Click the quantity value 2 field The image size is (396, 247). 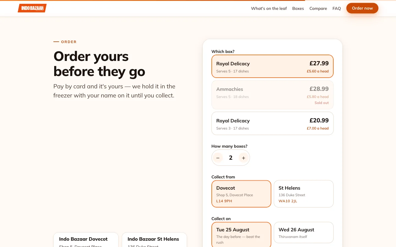(x=231, y=158)
